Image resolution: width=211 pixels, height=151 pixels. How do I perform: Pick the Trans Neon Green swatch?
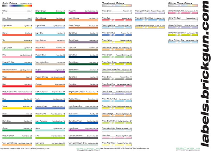click(117, 64)
